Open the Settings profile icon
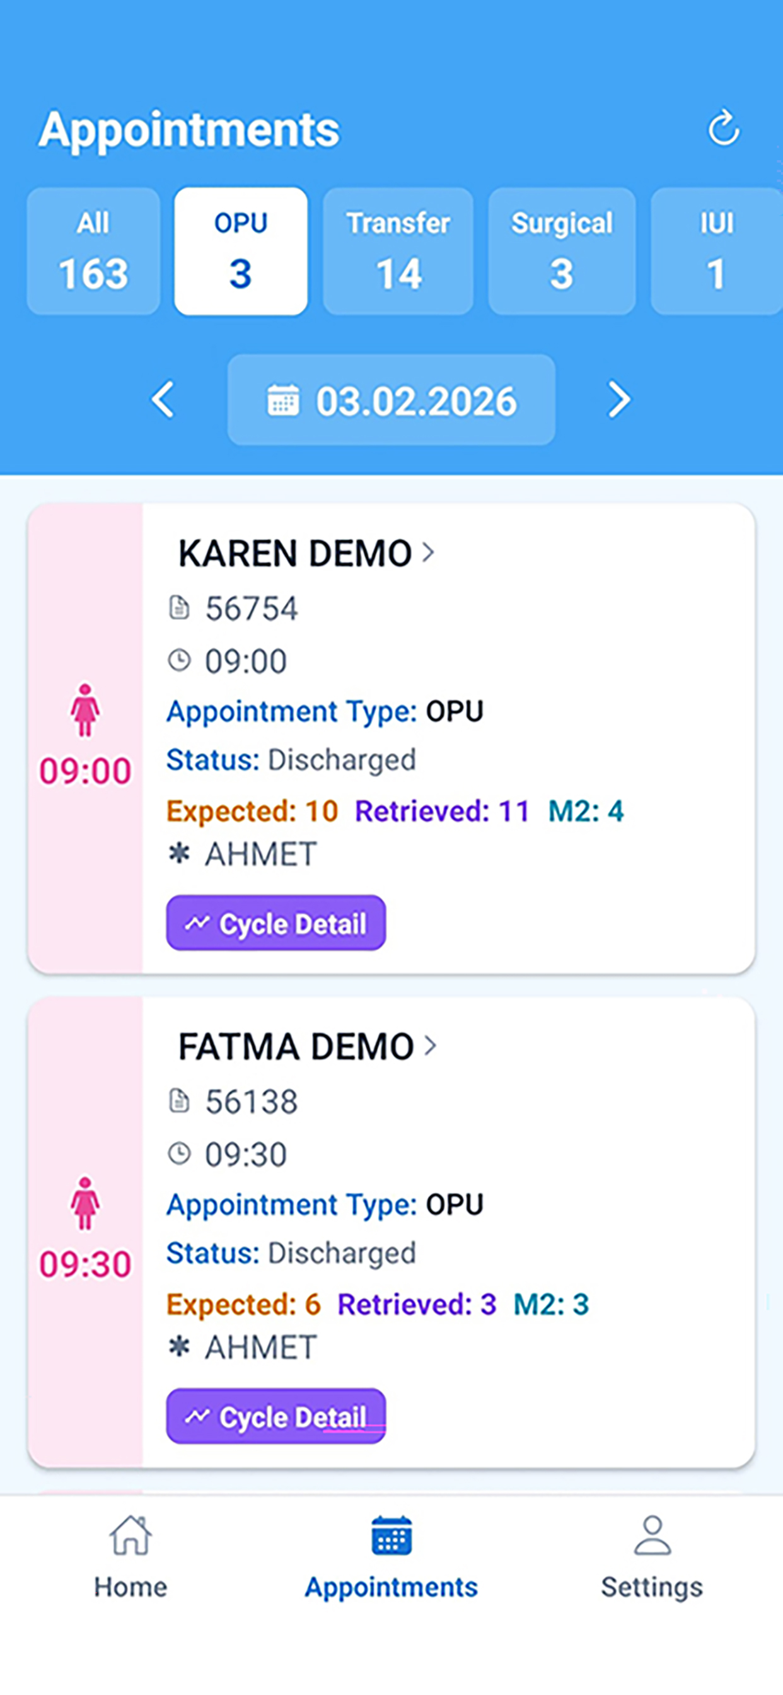 coord(652,1535)
